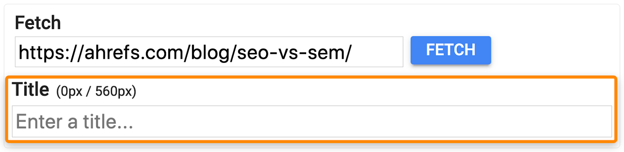Click the blue FETCH button
Image resolution: width=624 pixels, height=152 pixels.
pyautogui.click(x=450, y=50)
